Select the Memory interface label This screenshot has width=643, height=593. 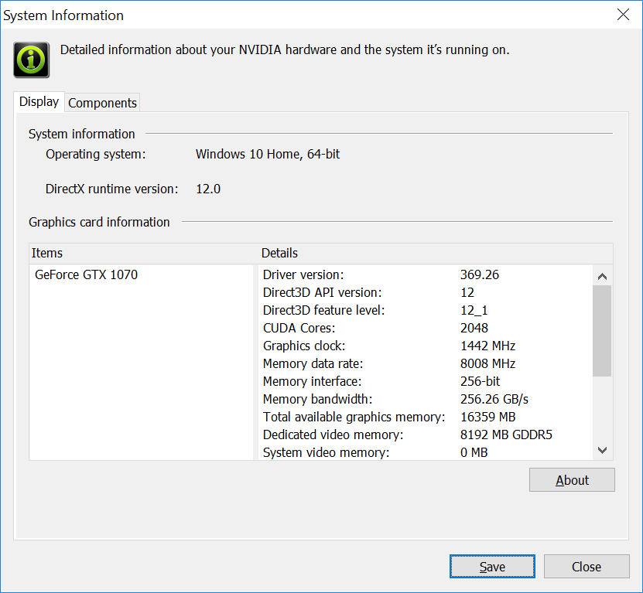(x=312, y=381)
